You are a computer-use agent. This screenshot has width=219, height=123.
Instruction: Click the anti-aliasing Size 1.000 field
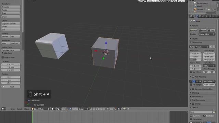tap(209, 85)
